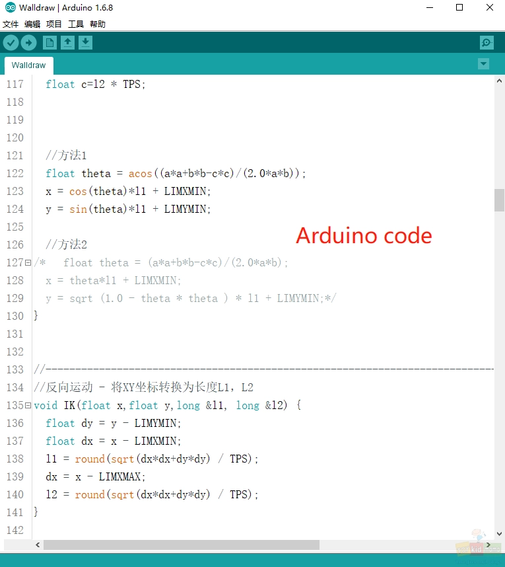Screen dimensions: 505x567
Task: Click the line 'float c=l2 * TPS;'
Action: coord(95,84)
